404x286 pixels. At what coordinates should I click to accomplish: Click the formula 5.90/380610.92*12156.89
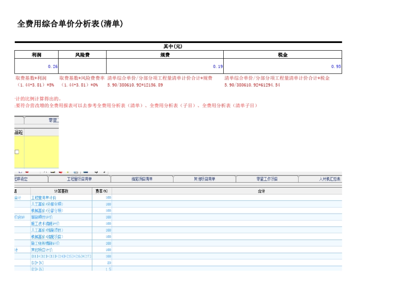click(x=135, y=85)
